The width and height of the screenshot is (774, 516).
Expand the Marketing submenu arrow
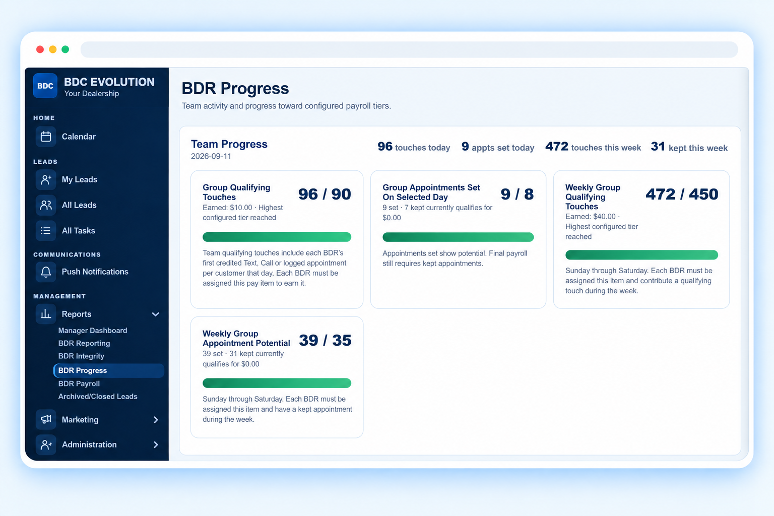pos(156,420)
